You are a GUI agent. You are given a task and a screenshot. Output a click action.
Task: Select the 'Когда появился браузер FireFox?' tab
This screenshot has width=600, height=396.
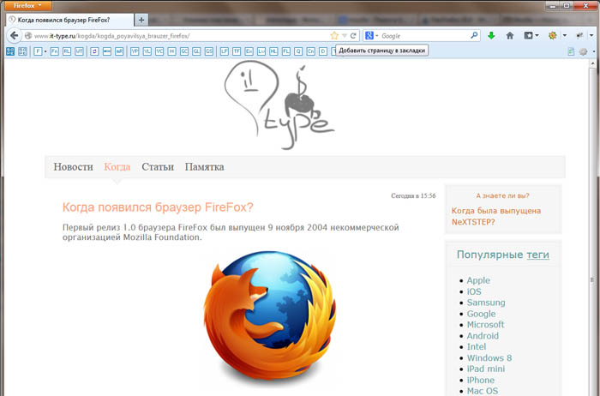(69, 20)
